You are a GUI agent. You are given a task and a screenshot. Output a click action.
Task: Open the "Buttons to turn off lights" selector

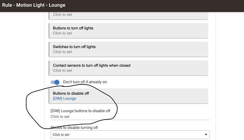click(x=128, y=31)
